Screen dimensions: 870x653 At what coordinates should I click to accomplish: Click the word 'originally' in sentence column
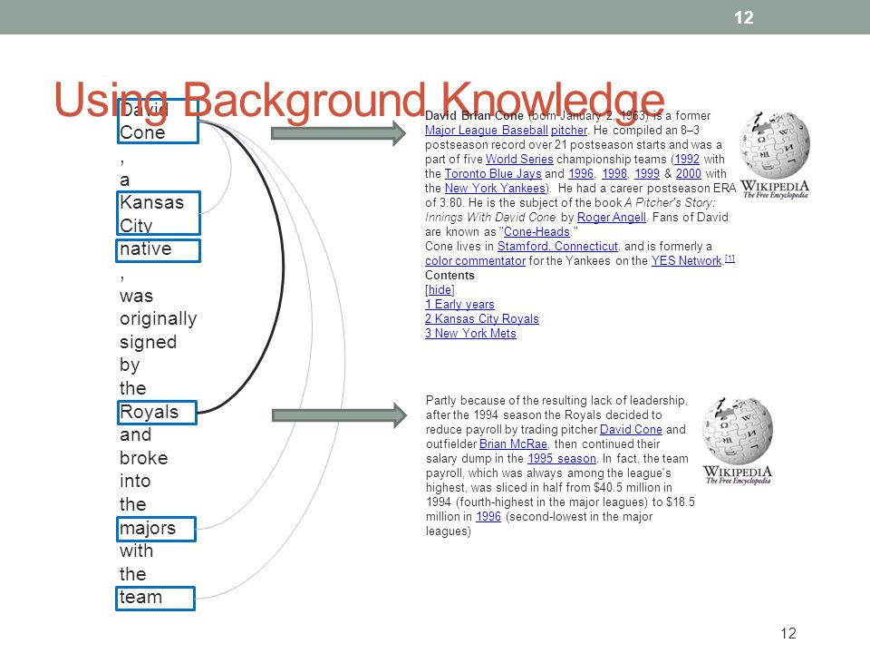tap(158, 318)
